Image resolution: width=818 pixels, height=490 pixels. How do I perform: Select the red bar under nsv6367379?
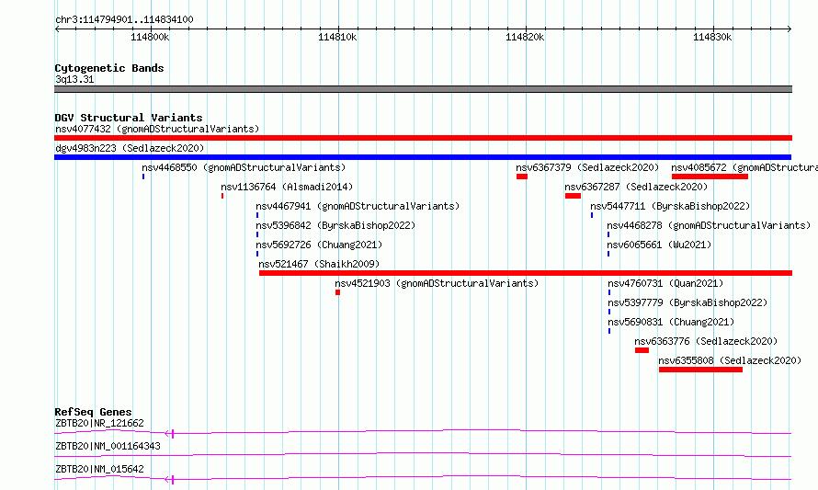(522, 177)
